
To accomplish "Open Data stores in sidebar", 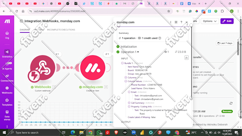I will click(x=7, y=115).
